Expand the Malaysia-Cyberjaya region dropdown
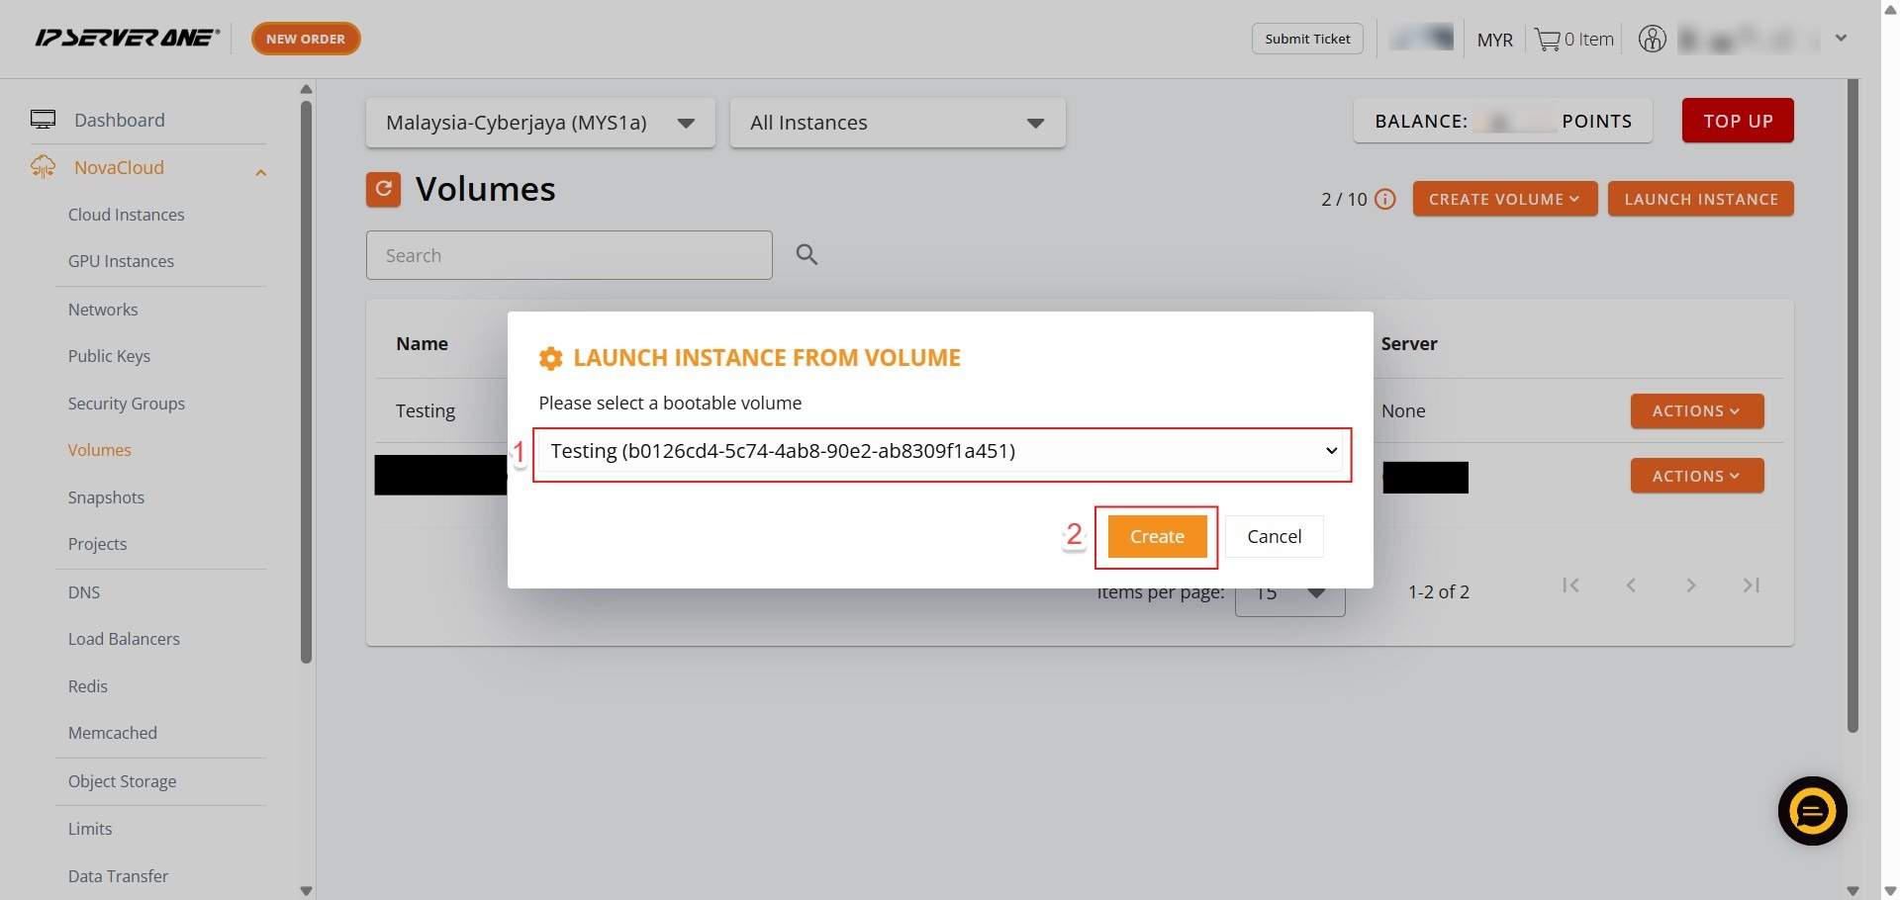The image size is (1900, 900). point(539,124)
